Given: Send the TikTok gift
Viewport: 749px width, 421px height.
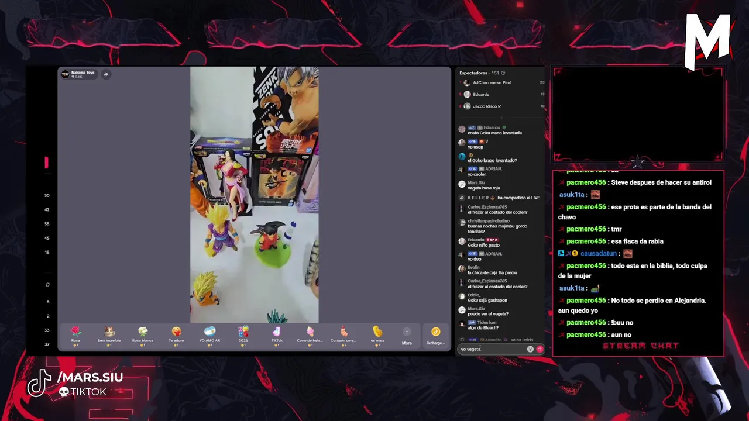Looking at the screenshot, I should coord(277,336).
